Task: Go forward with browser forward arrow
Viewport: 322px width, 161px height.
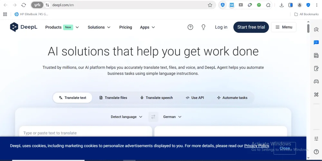Action: pyautogui.click(x=14, y=5)
